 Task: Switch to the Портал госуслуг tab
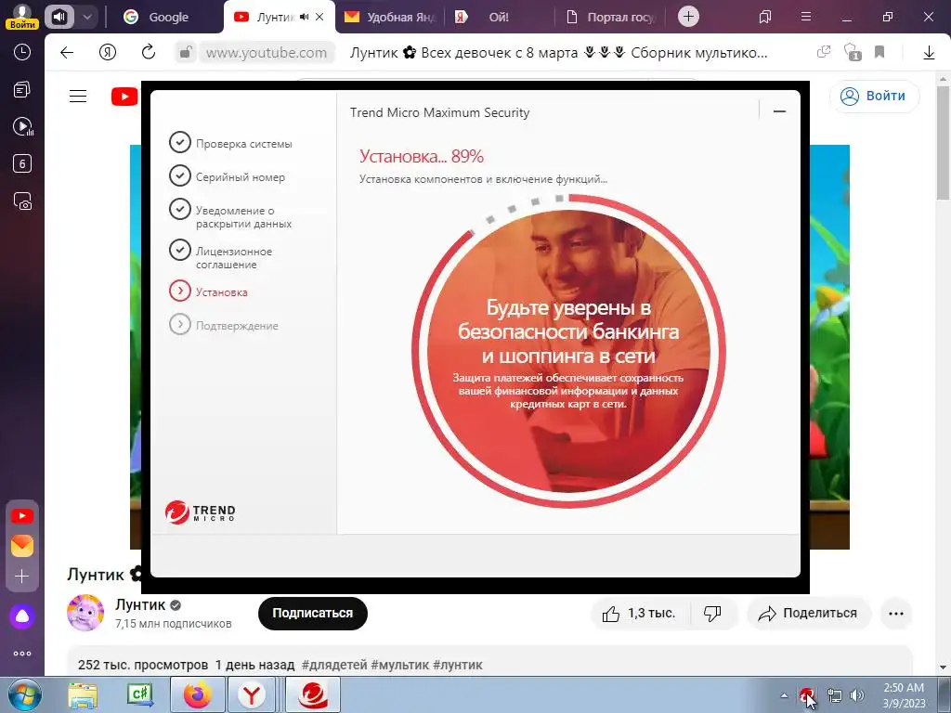(x=611, y=17)
